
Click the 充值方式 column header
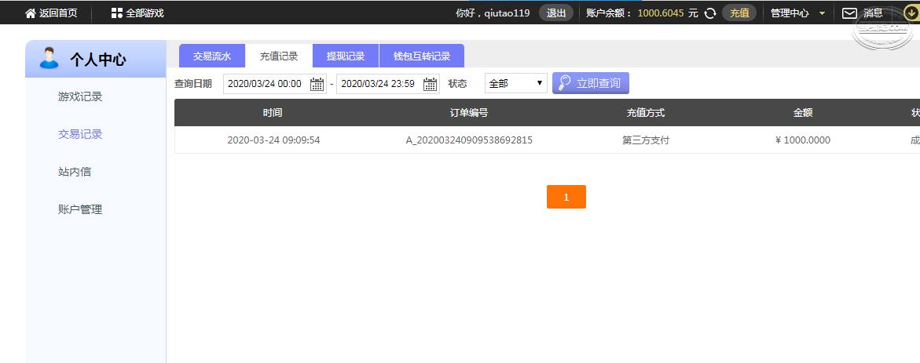click(x=645, y=113)
